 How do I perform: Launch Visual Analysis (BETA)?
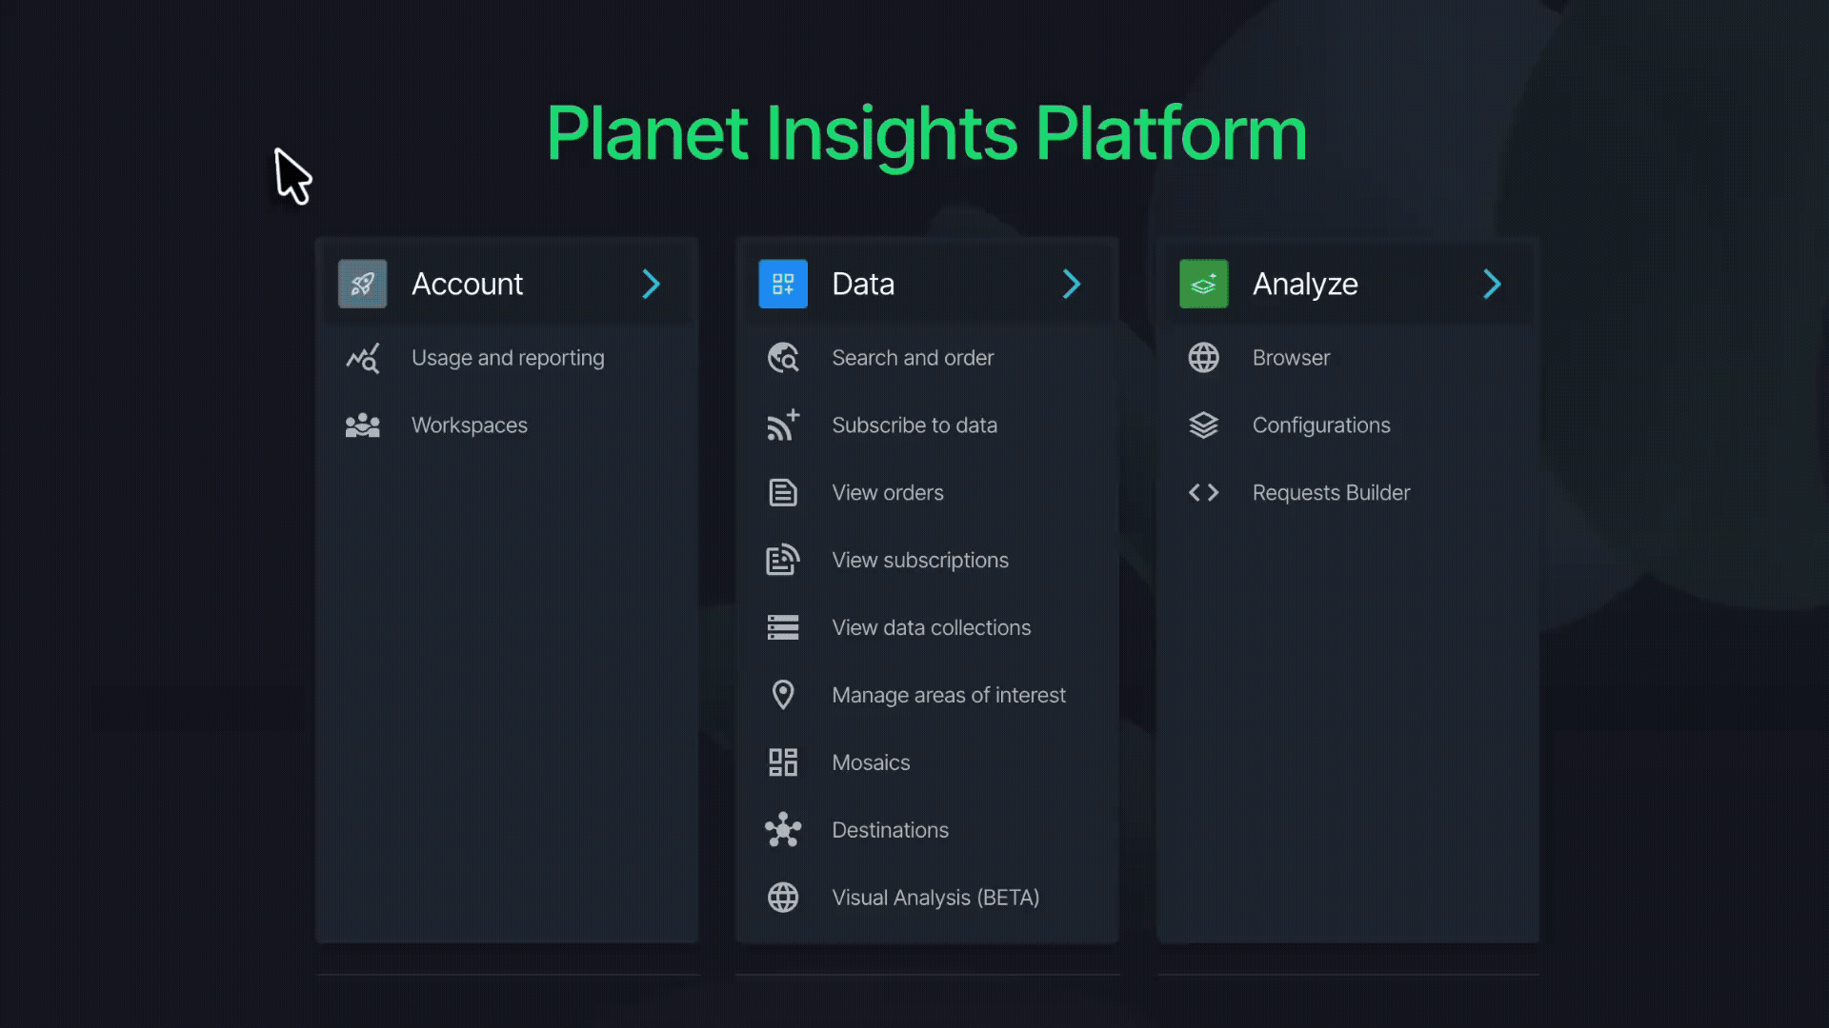tap(935, 898)
